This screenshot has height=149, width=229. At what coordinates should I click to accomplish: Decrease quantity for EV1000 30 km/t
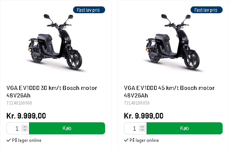click(25, 130)
